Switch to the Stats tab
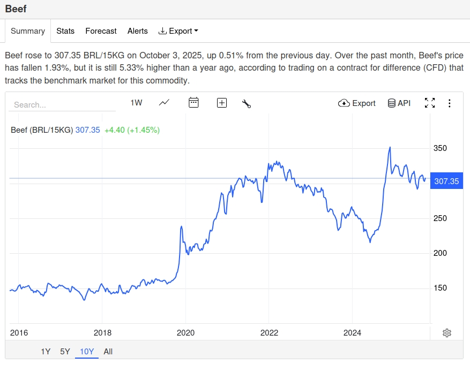The height and width of the screenshot is (372, 470). (x=65, y=31)
